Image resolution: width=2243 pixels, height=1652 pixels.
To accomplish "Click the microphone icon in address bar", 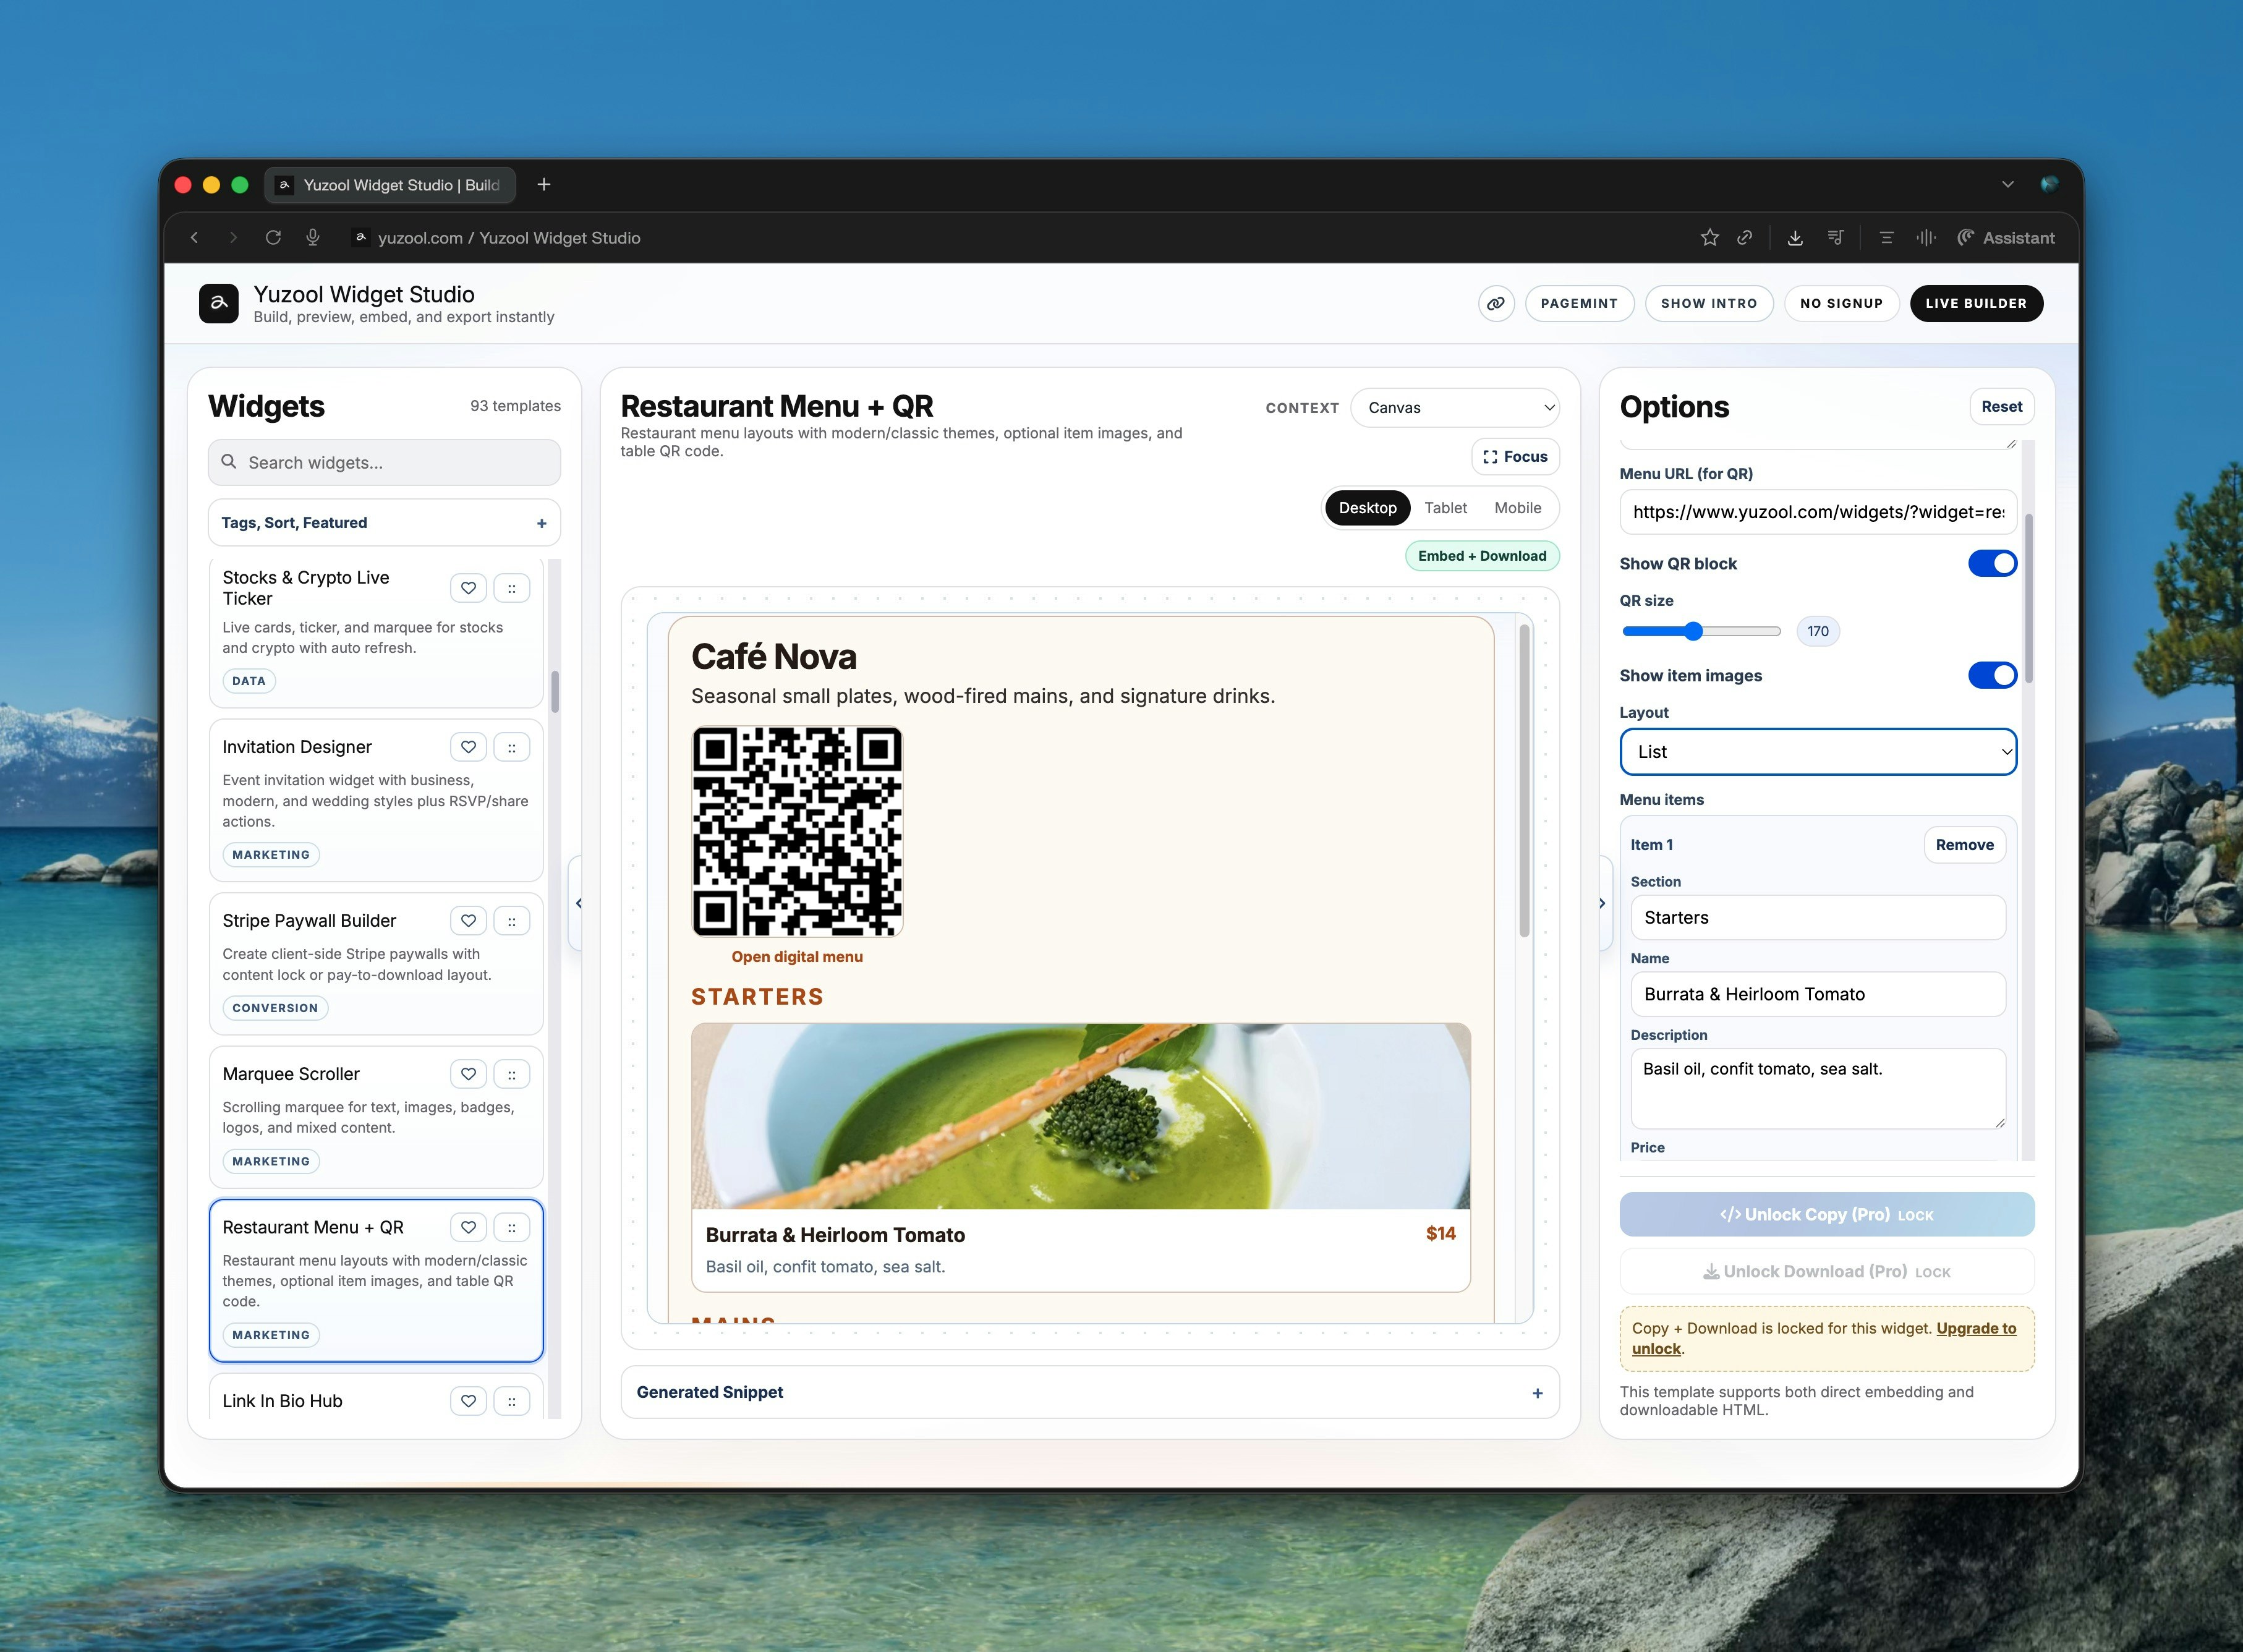I will 313,238.
